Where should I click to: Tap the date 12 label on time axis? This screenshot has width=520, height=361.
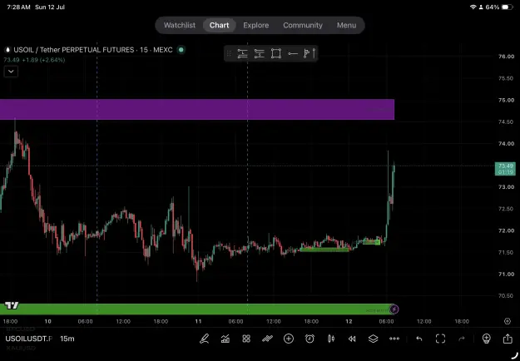click(349, 321)
